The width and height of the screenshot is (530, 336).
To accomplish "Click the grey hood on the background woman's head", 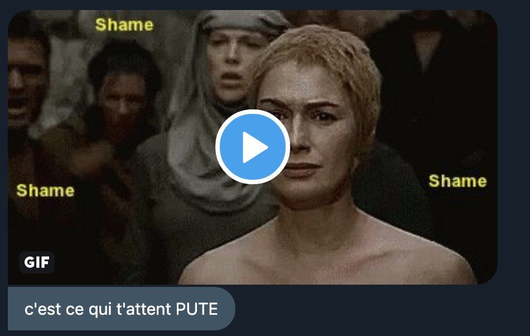I will click(243, 21).
